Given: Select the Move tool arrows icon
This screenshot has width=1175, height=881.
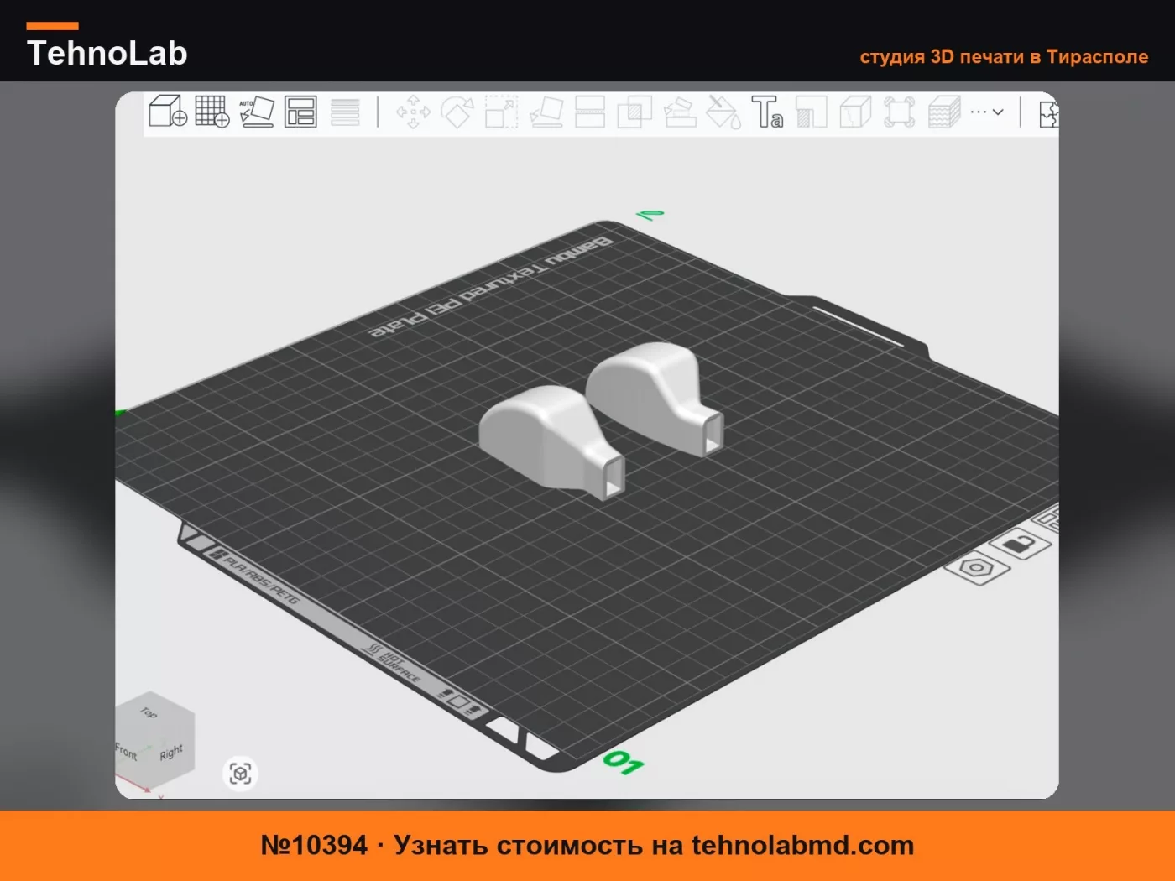Looking at the screenshot, I should tap(413, 112).
